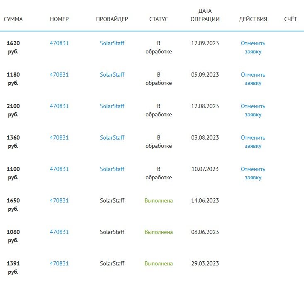
Task: Cancel the 1620 руб. request dated 12.09.2023
Action: tap(253, 47)
